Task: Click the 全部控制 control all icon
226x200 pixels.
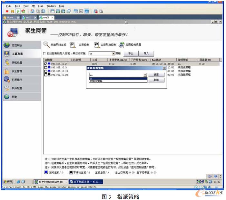Action: point(73,45)
